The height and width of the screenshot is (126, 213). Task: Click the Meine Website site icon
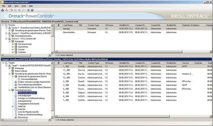coord(13,71)
